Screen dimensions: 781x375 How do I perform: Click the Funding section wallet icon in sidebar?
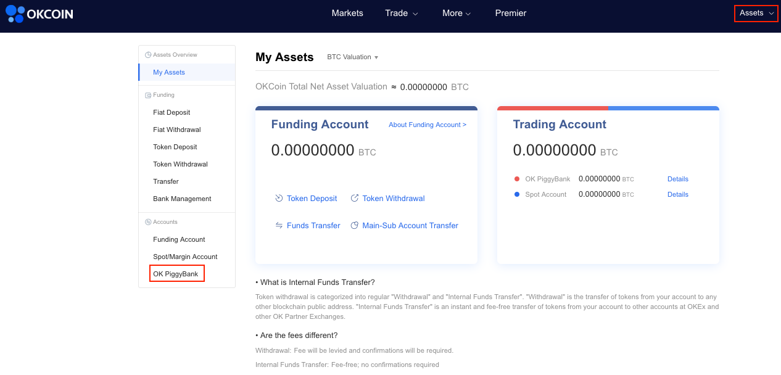tap(148, 95)
